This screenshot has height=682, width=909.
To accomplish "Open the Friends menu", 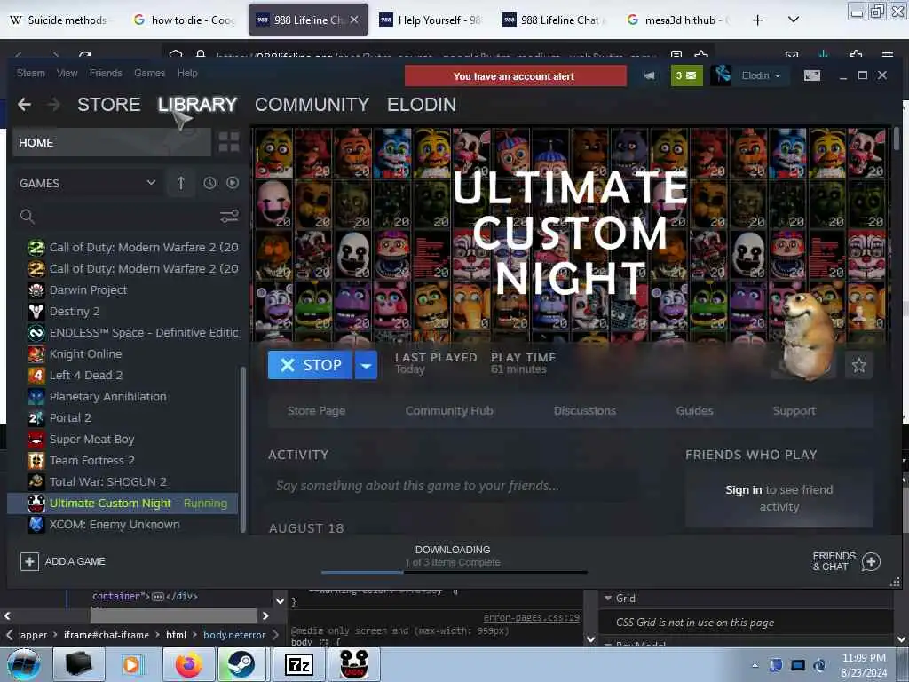I will tap(106, 73).
